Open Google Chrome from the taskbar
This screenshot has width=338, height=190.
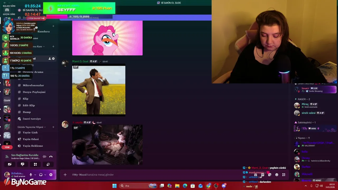pos(208,186)
